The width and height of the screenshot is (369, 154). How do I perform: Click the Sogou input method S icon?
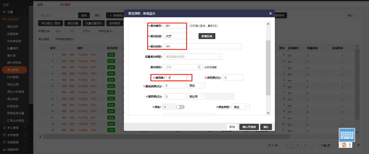click(x=344, y=145)
